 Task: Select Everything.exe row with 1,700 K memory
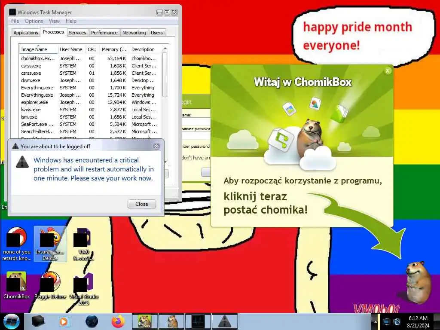click(x=90, y=88)
